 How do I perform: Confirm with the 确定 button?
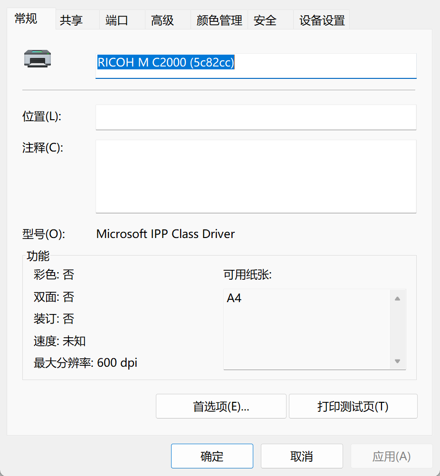point(212,456)
